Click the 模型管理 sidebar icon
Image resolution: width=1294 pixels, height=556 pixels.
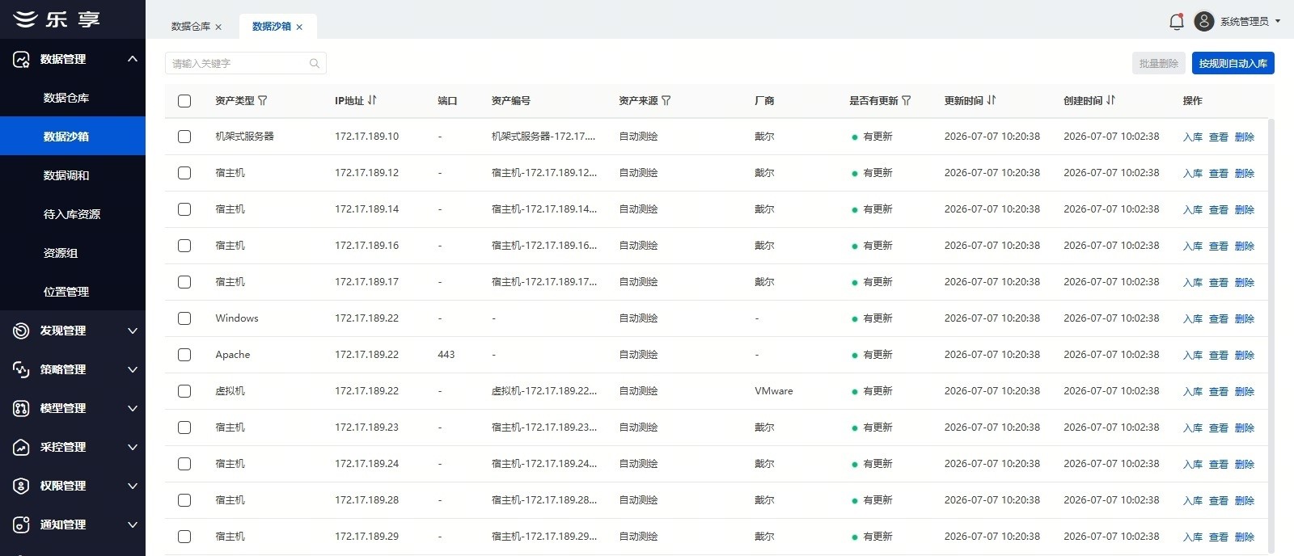(21, 408)
